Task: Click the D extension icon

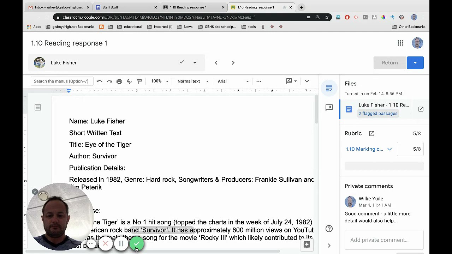Action: click(365, 17)
